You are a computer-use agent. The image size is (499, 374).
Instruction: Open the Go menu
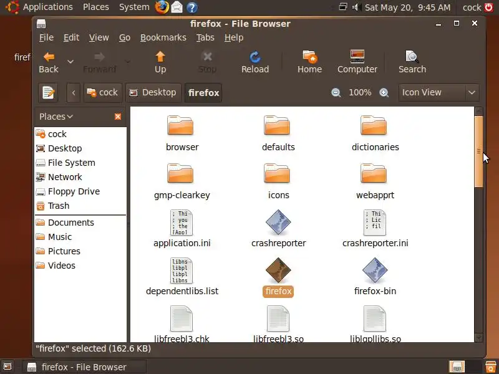(x=124, y=37)
